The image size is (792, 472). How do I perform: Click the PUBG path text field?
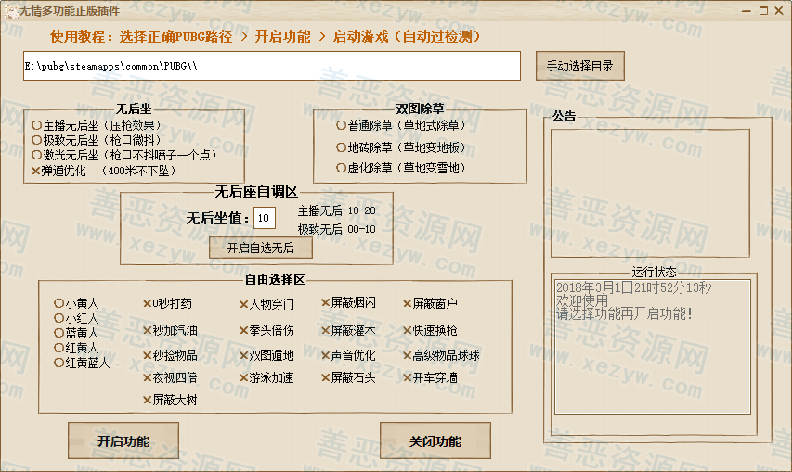(x=271, y=67)
